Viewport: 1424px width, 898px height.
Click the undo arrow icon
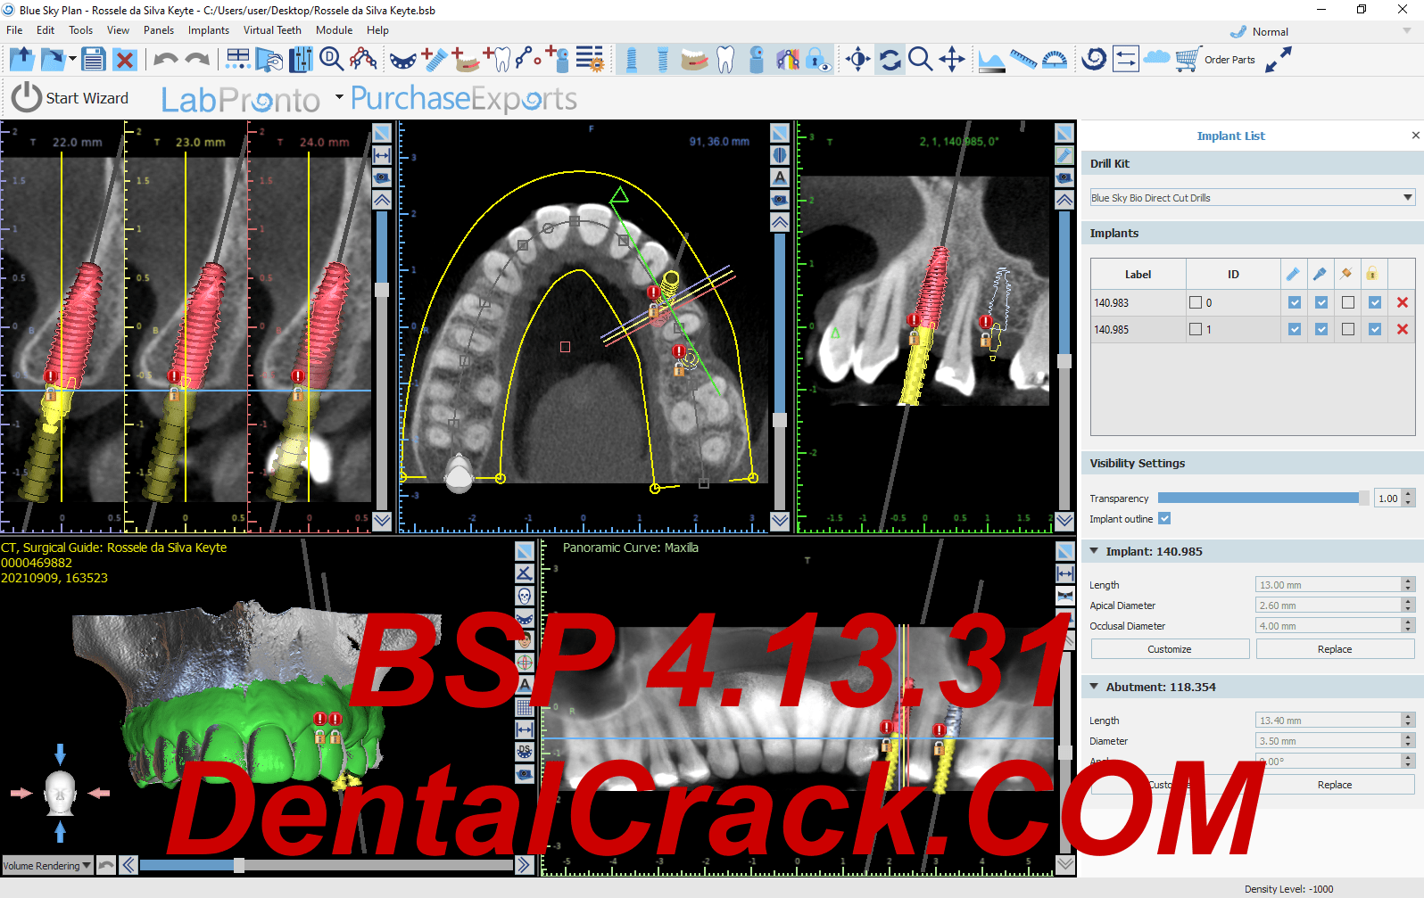[166, 60]
